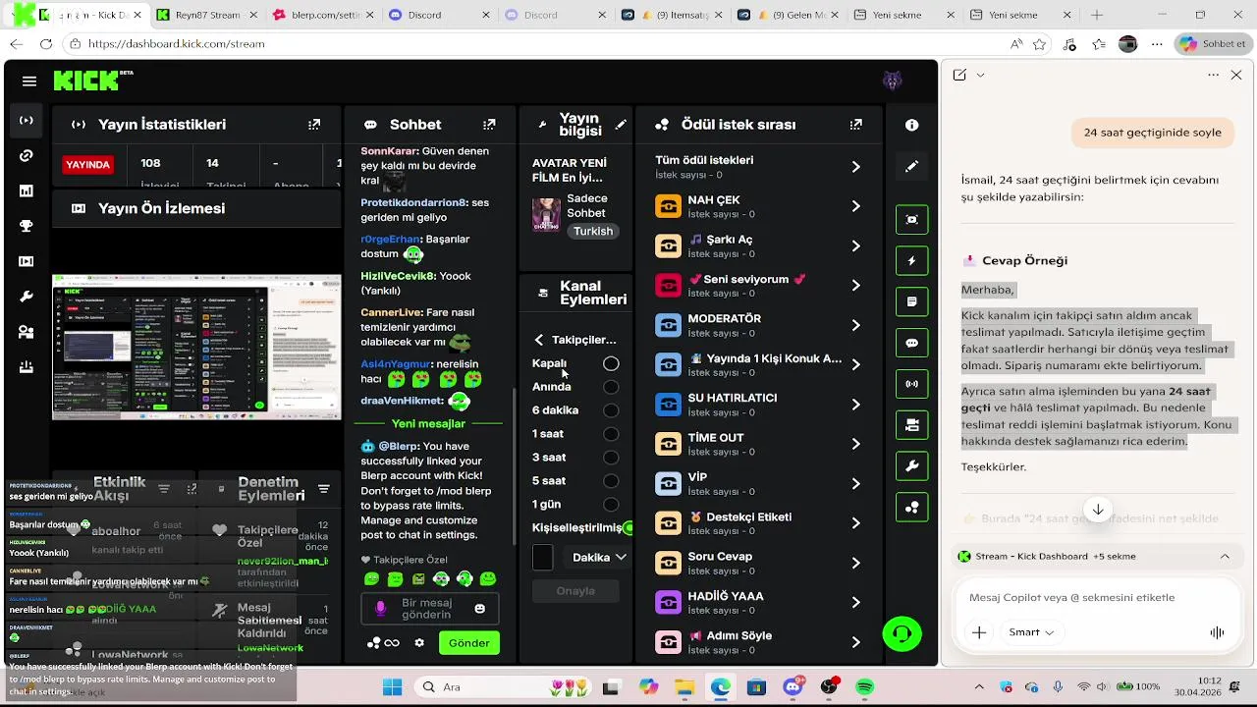Filter the Denetim Eylemleri list

(324, 489)
